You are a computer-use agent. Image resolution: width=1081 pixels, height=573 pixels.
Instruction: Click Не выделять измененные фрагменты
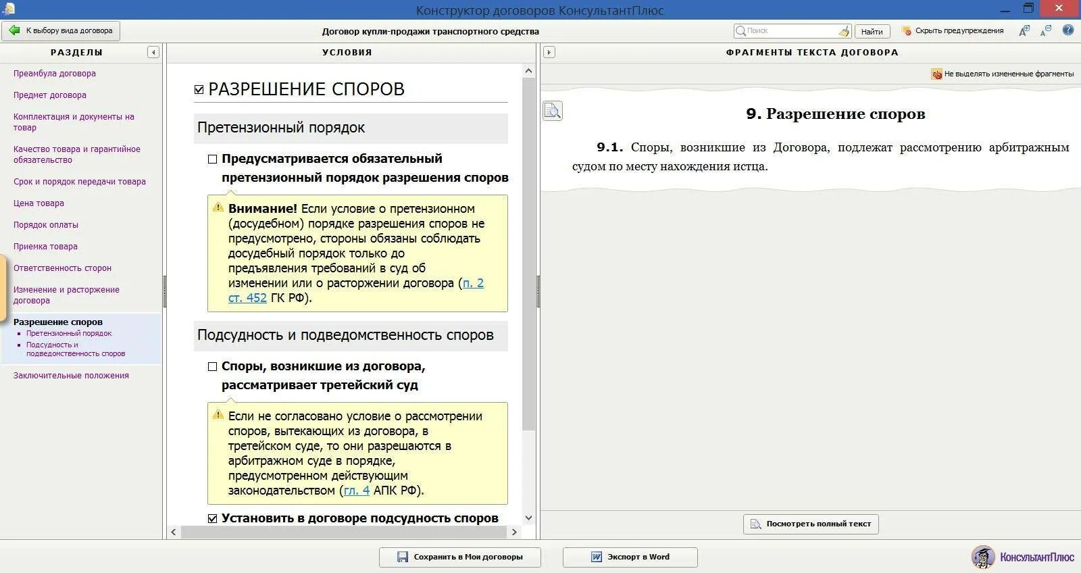tap(1003, 74)
